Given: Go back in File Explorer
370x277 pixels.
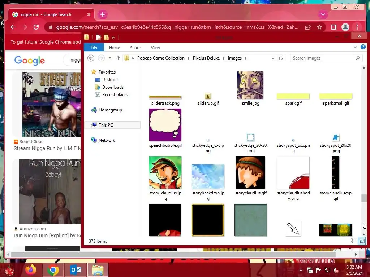Looking at the screenshot, I should click(91, 58).
